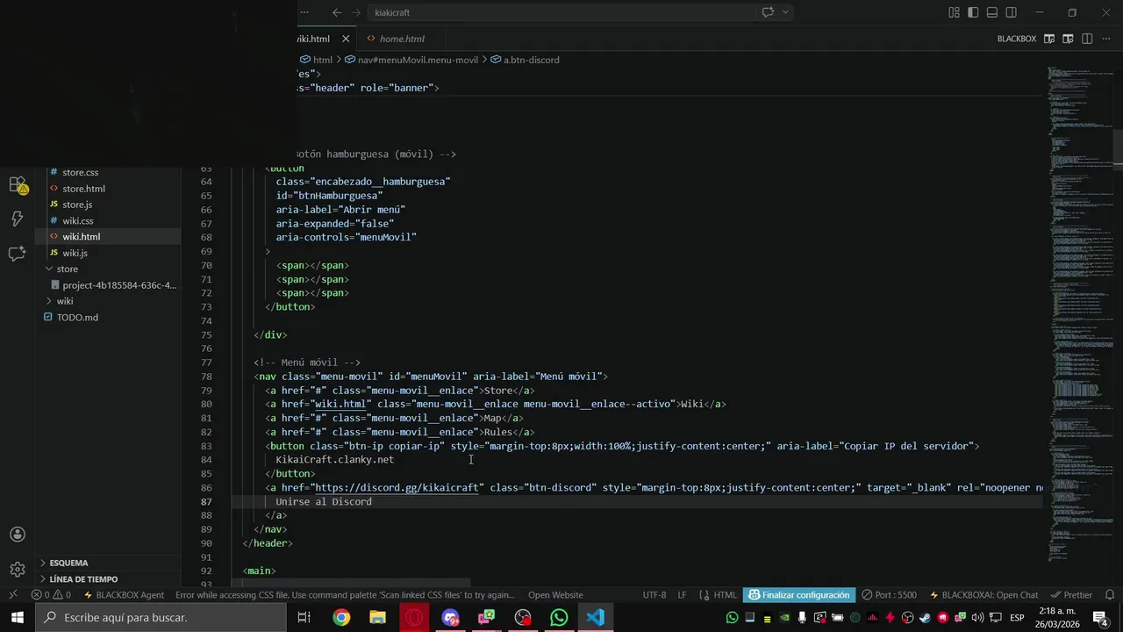
Task: Open the chat panel icon in activity bar
Action: [18, 253]
